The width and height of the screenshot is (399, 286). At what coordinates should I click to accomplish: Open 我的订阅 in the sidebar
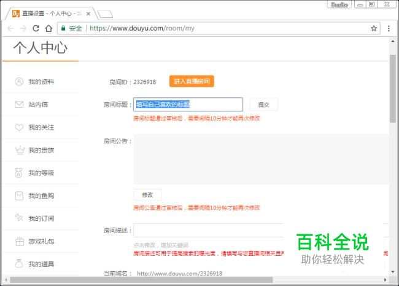pos(41,218)
